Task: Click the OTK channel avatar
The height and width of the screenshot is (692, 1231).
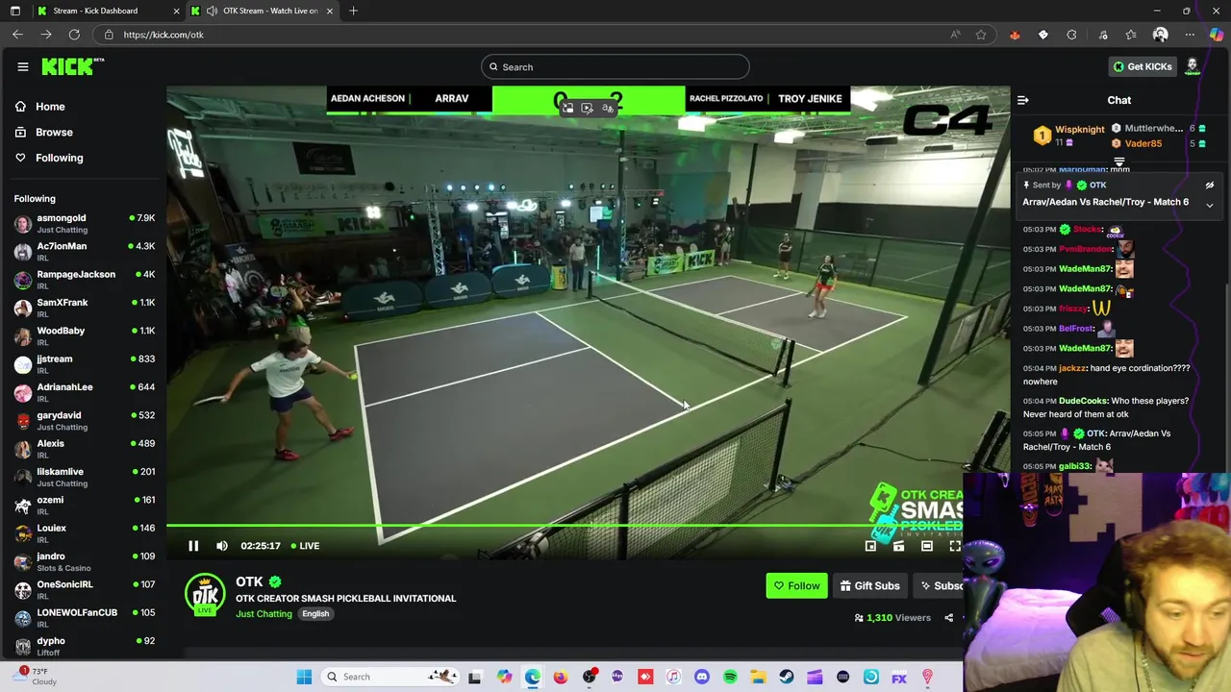Action: coord(205,595)
